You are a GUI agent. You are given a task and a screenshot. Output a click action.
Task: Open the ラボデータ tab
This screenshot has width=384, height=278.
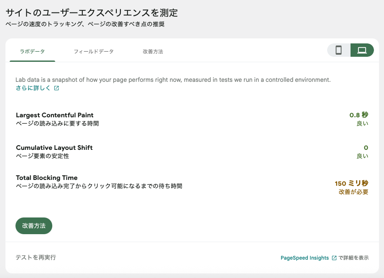point(32,52)
